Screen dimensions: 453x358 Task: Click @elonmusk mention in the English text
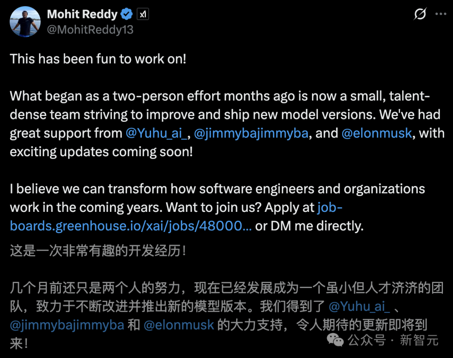(377, 134)
